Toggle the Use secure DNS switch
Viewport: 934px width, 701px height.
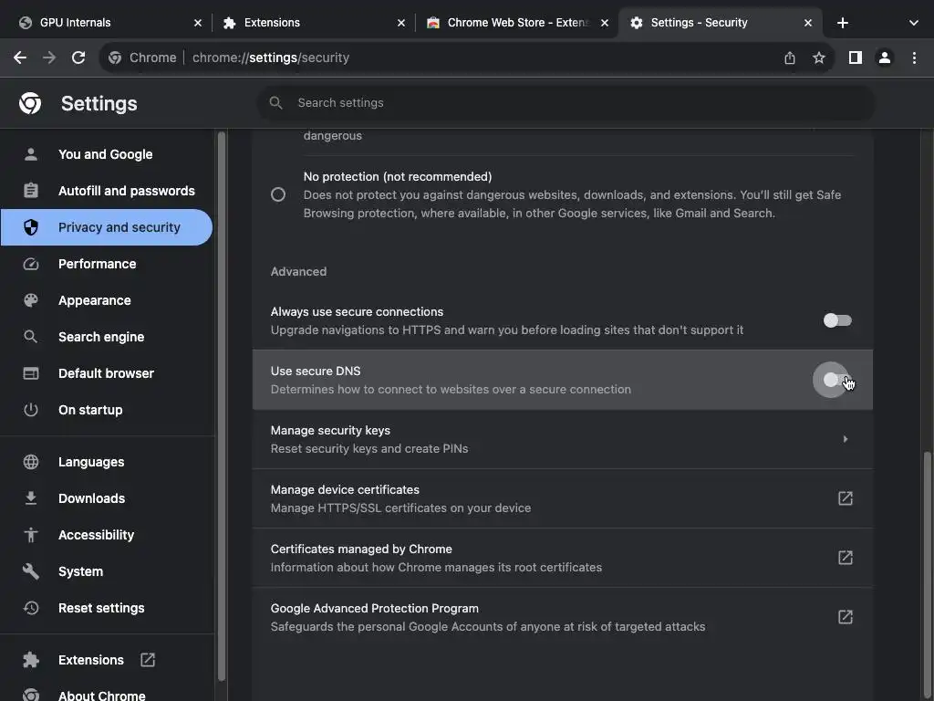tap(835, 380)
